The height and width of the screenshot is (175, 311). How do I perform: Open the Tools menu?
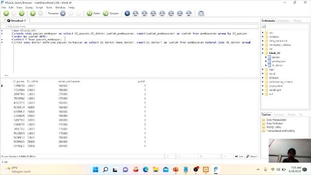[x=49, y=8]
